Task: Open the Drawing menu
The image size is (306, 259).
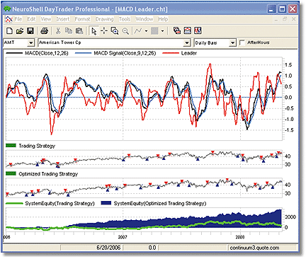Action: (104, 19)
